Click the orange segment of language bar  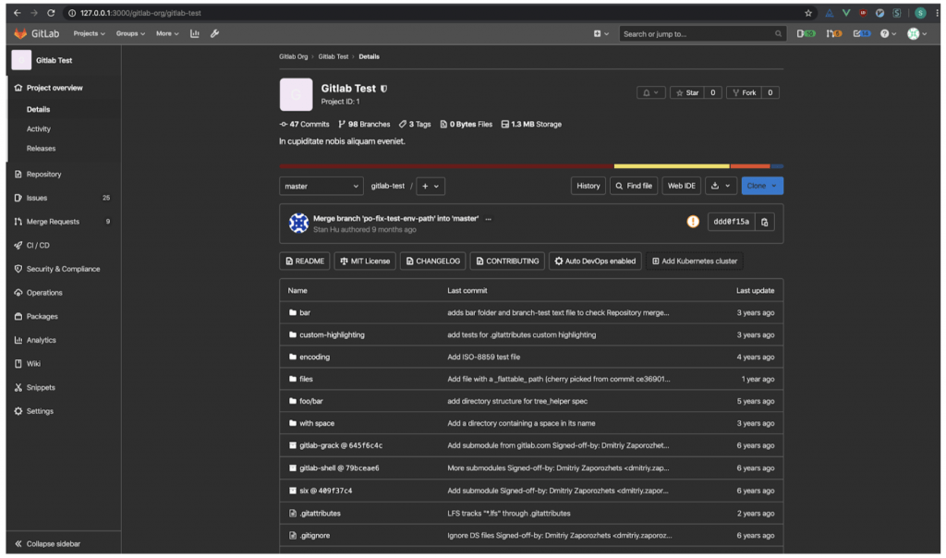pyautogui.click(x=750, y=166)
